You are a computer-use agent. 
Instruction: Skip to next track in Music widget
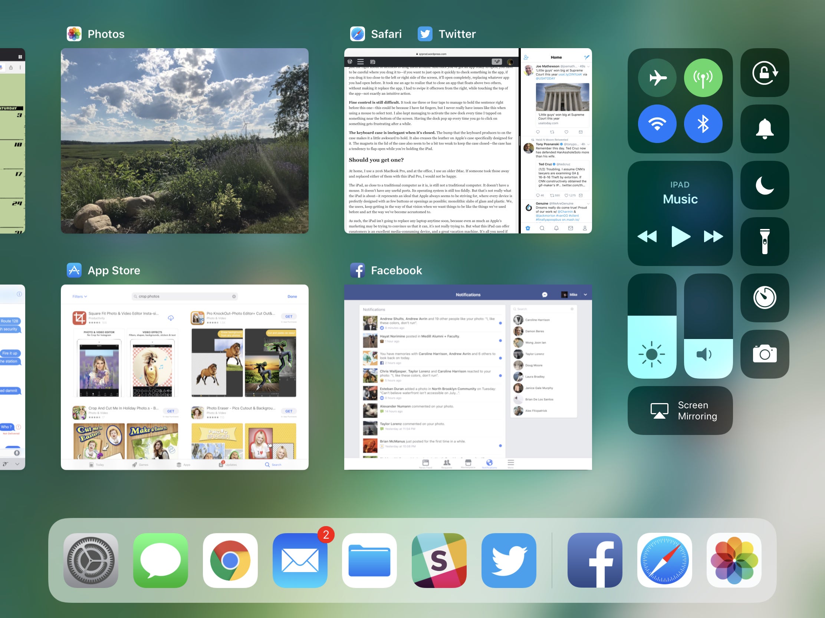[713, 236]
